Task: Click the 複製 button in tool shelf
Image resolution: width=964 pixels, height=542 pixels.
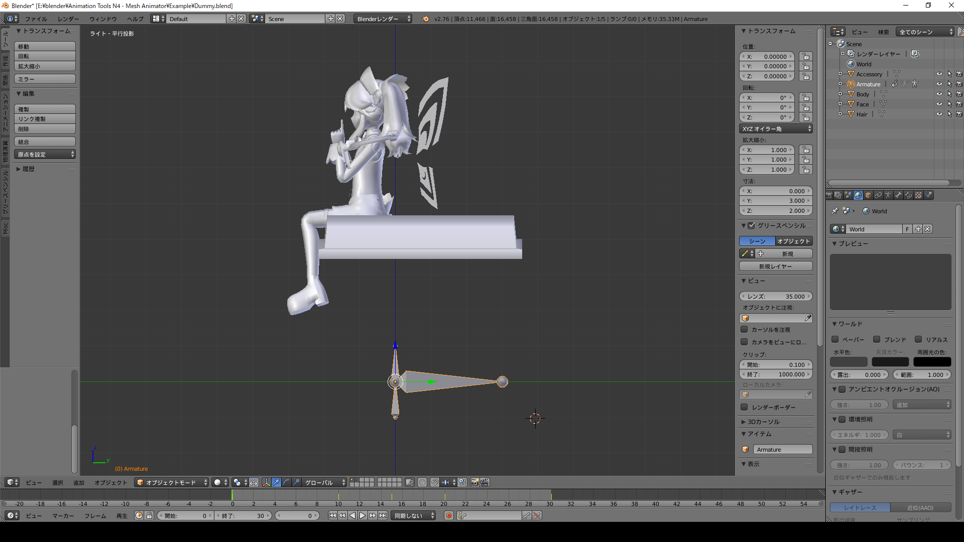Action: [45, 109]
